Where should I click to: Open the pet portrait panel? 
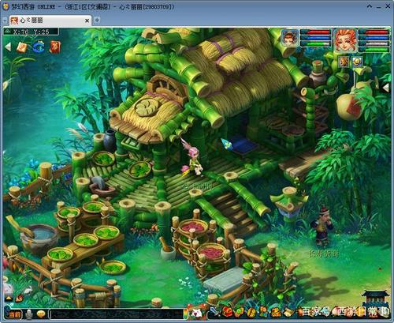[290, 38]
